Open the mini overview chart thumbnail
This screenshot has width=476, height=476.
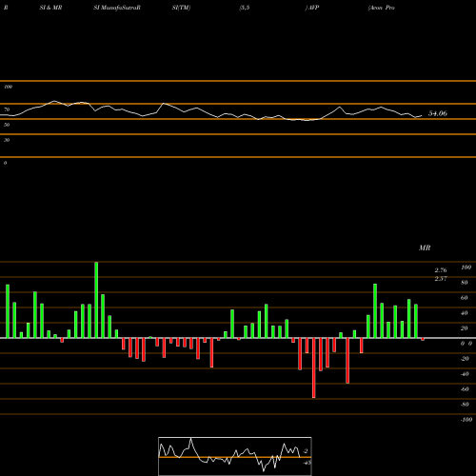[235, 456]
